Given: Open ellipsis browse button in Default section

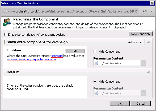Looking at the screenshot, I should tap(143, 93).
